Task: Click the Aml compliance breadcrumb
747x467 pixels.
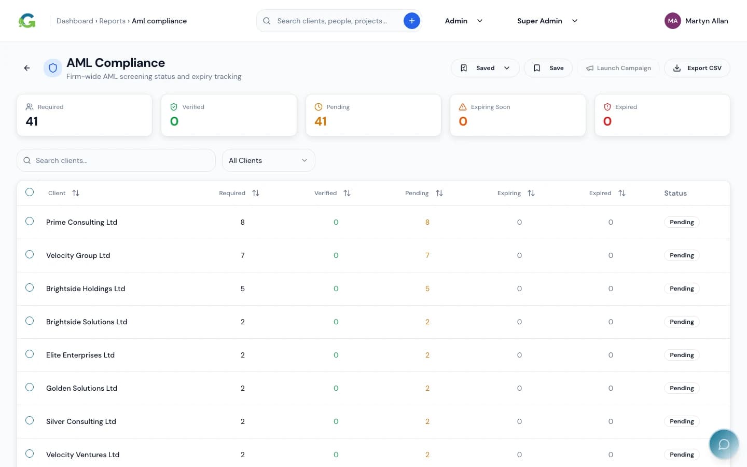Action: pos(159,21)
